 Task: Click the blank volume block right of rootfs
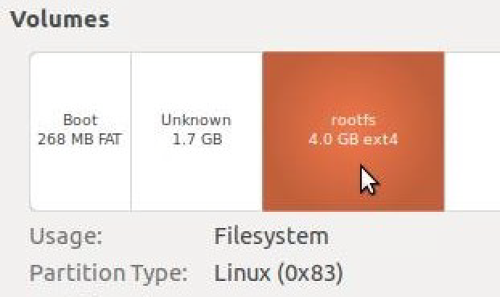472,131
